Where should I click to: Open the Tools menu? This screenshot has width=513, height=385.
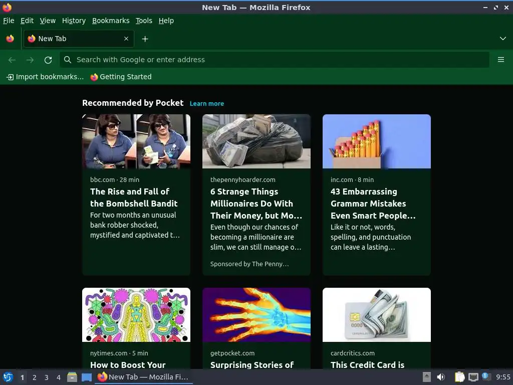(144, 21)
